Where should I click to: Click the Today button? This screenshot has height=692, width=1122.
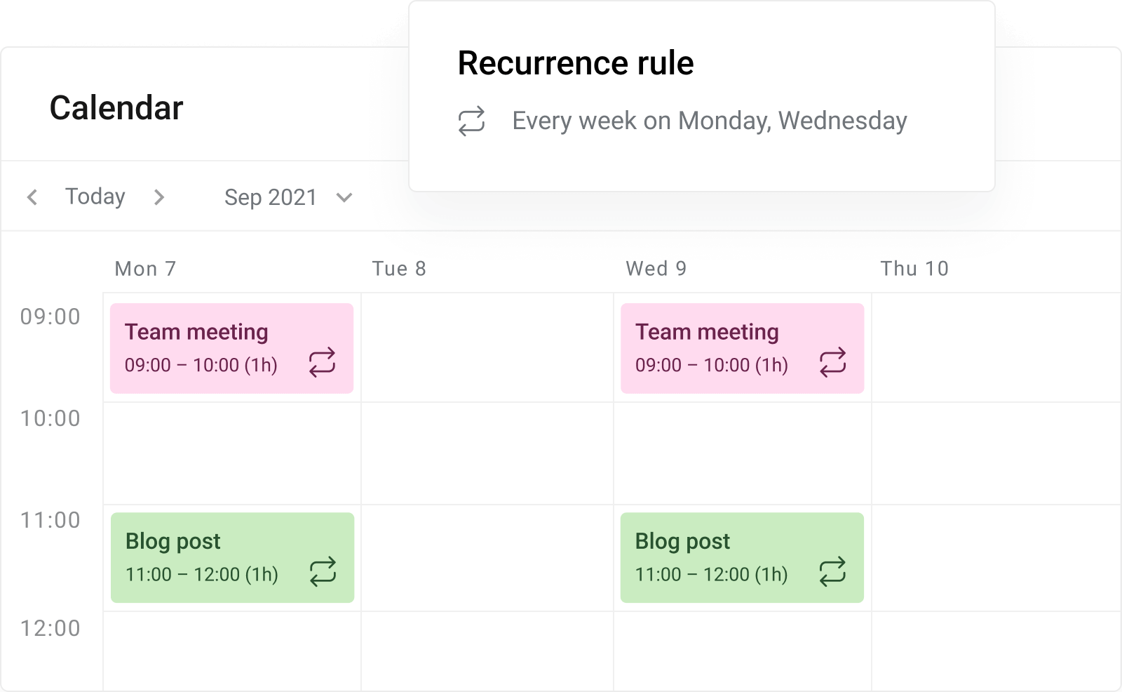[95, 197]
